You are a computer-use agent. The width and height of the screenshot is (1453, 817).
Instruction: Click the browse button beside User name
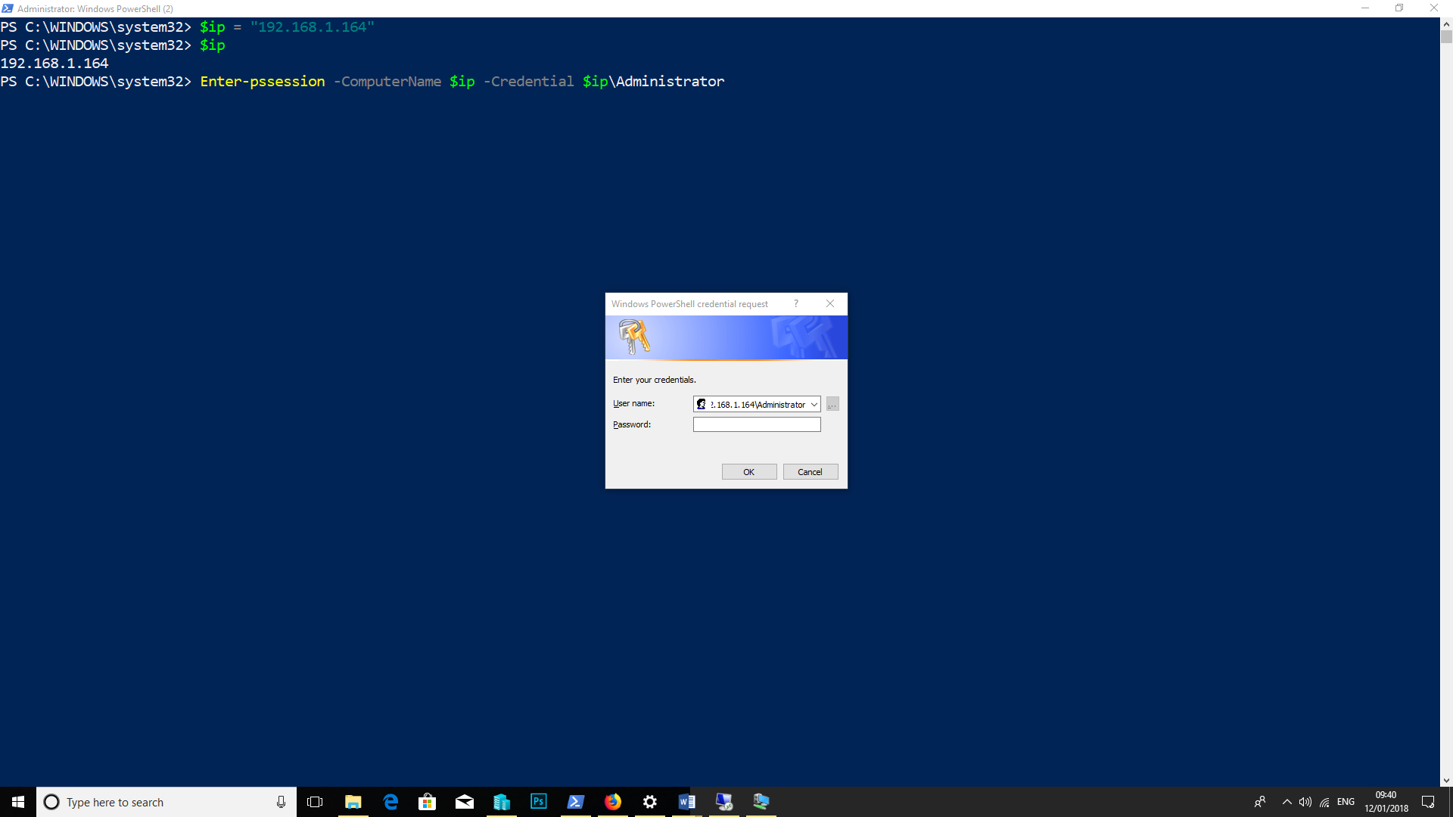pos(832,405)
